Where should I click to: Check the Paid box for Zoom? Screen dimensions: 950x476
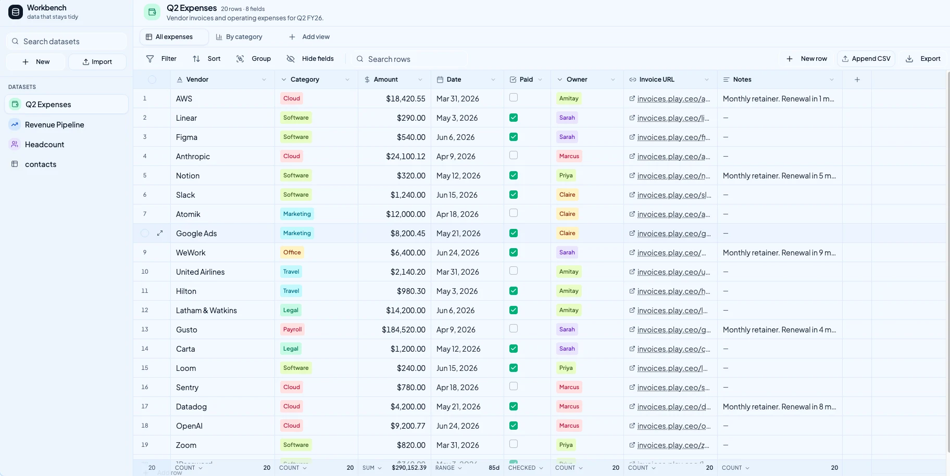[x=514, y=444]
